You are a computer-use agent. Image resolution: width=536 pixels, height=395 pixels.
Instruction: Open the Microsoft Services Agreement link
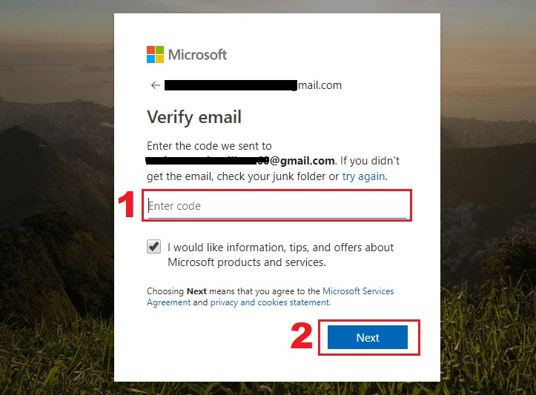tap(358, 291)
